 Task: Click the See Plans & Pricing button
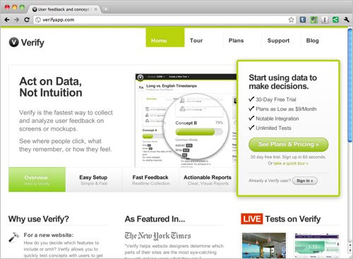[x=288, y=145]
